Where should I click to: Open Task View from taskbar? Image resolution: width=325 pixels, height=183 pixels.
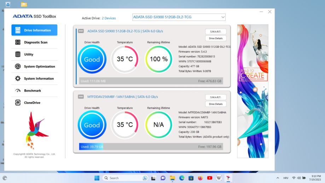click(x=153, y=178)
